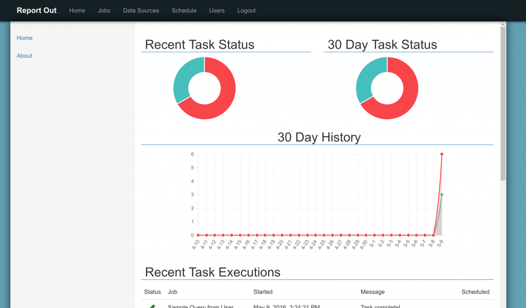526x308 pixels.
Task: Open the Jobs page from navbar
Action: (104, 10)
